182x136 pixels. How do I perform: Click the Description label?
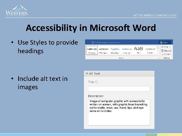click(x=96, y=96)
